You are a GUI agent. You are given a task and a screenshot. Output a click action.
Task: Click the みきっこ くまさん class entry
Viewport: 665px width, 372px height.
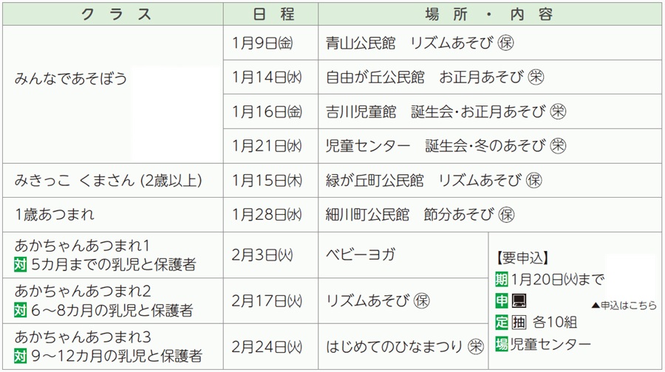pyautogui.click(x=108, y=180)
